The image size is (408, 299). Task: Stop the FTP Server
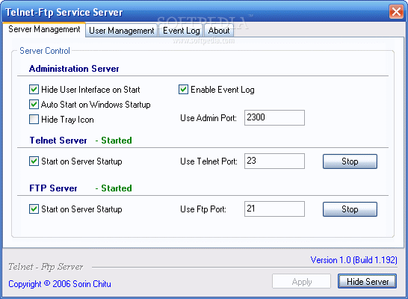coord(350,209)
